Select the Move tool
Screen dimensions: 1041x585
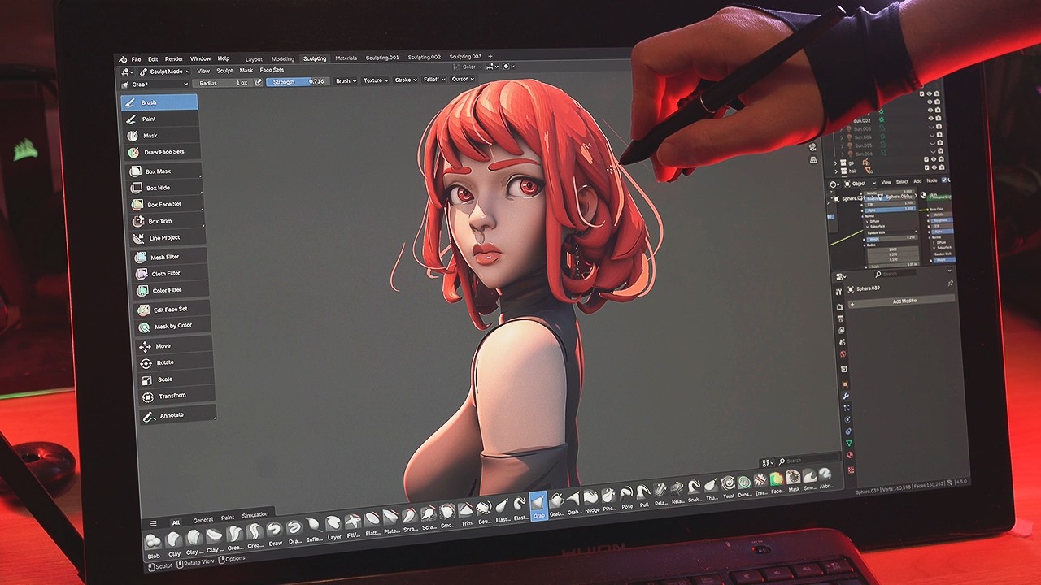tap(173, 346)
